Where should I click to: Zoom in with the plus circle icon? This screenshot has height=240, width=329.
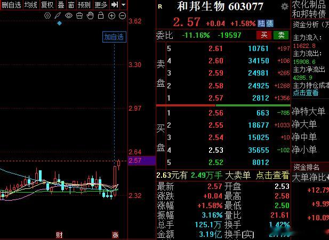pyautogui.click(x=111, y=16)
